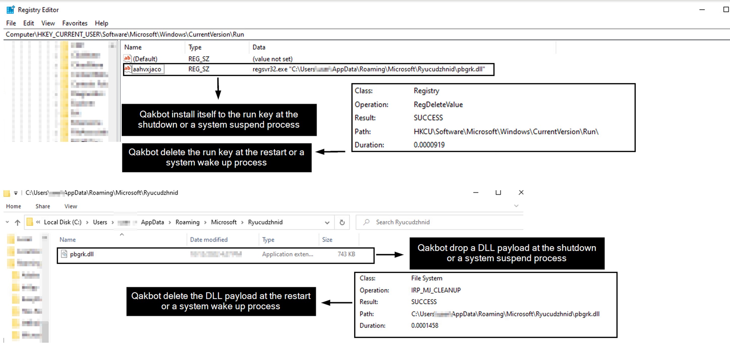
Task: Click the search magnifier icon
Action: [366, 222]
